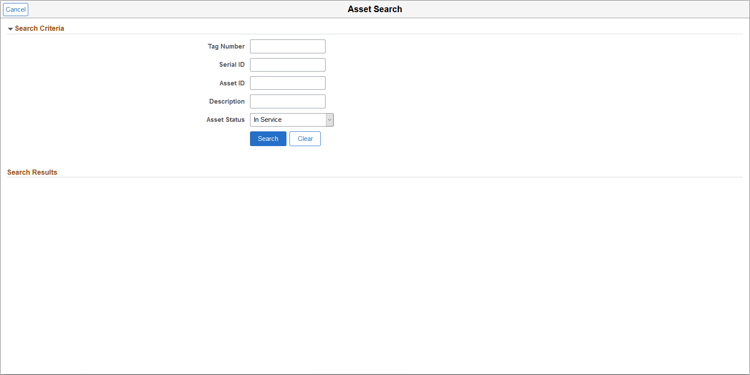This screenshot has width=750, height=375.
Task: Click the blue Search button
Action: (x=268, y=139)
